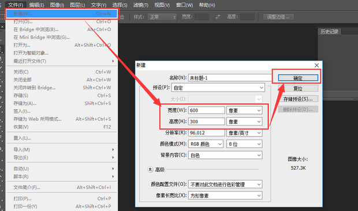Viewport: 358px width, 211px height.
Task: Choose 打印(P)... menu entry
Action: (x=62, y=198)
